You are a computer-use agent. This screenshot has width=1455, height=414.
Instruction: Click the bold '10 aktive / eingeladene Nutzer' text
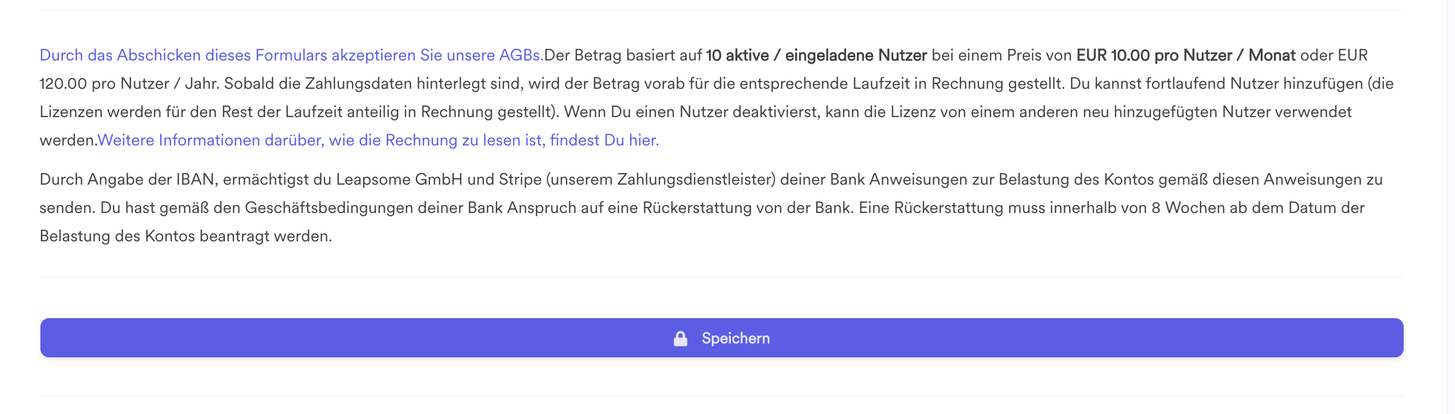[816, 55]
